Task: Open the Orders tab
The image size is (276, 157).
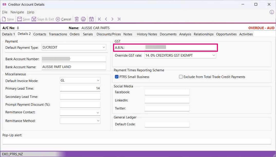Action: click(75, 34)
